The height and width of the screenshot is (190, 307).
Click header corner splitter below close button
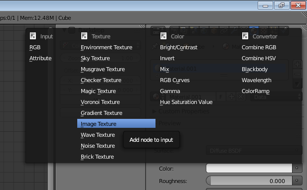coord(304,14)
